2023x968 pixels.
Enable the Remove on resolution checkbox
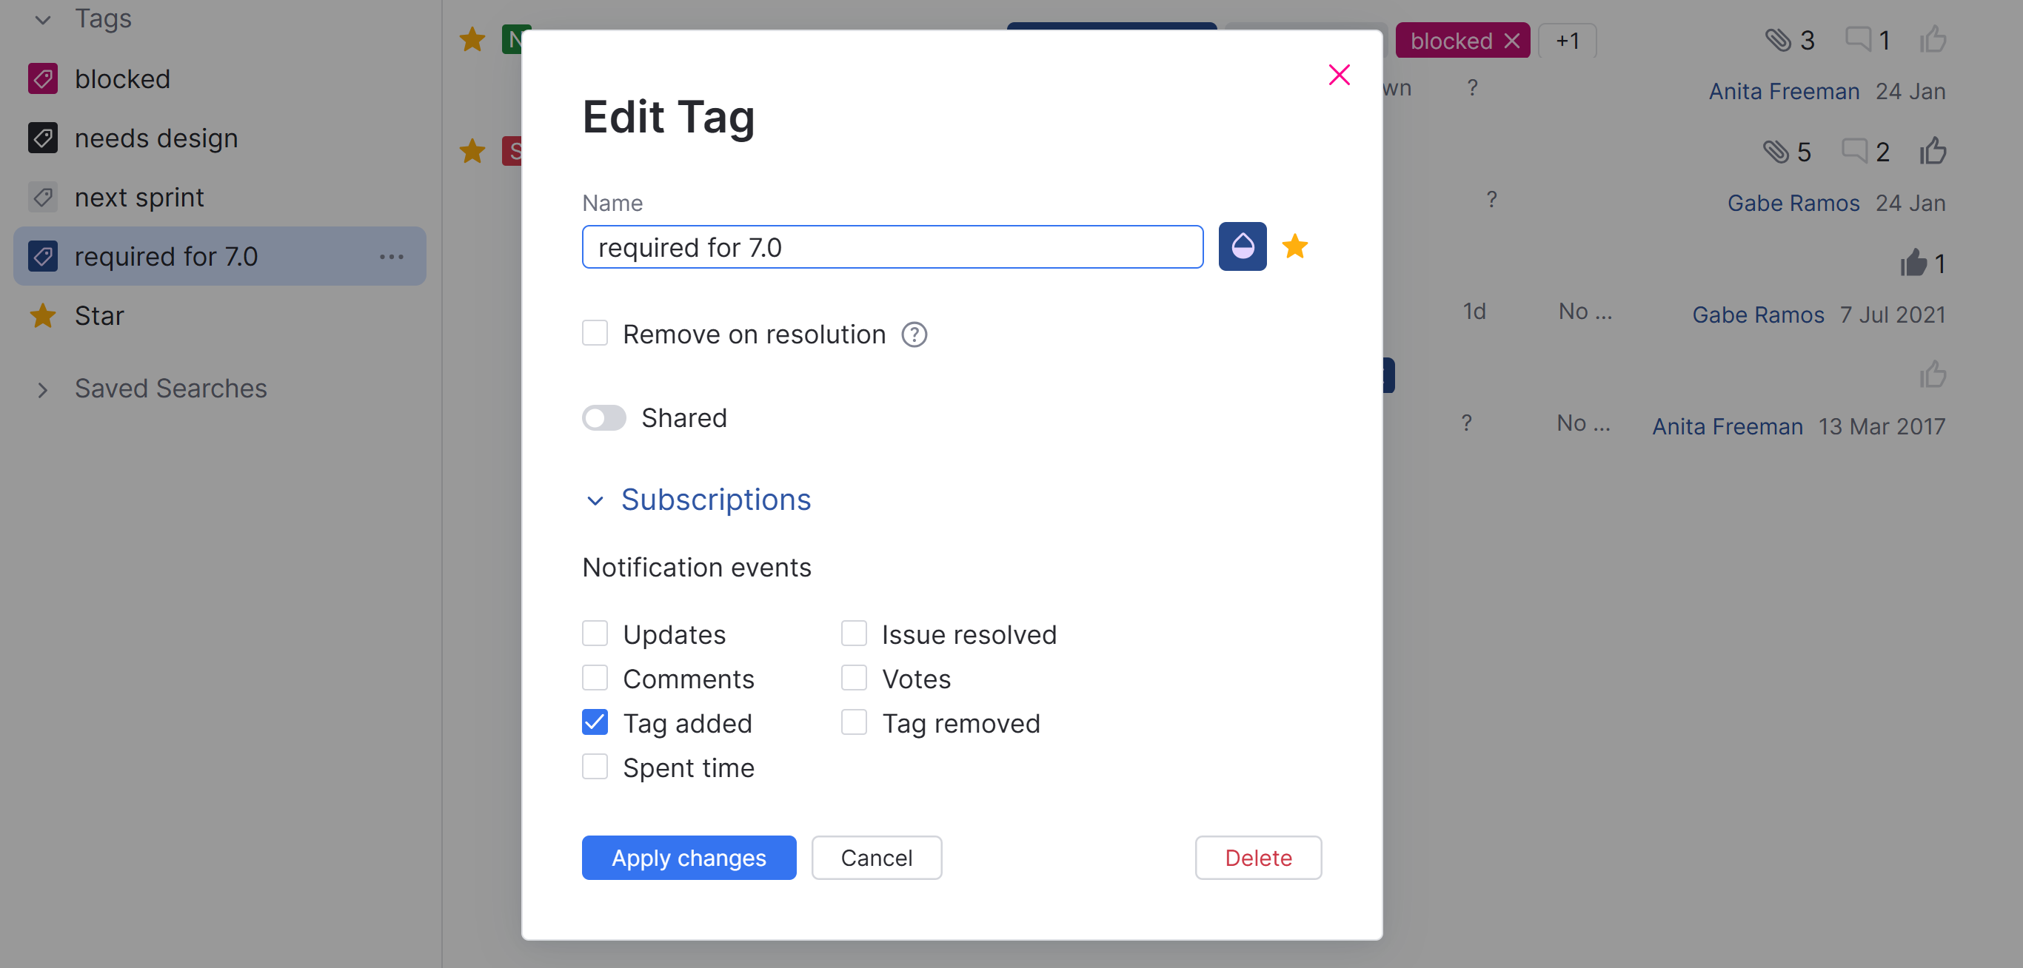595,333
